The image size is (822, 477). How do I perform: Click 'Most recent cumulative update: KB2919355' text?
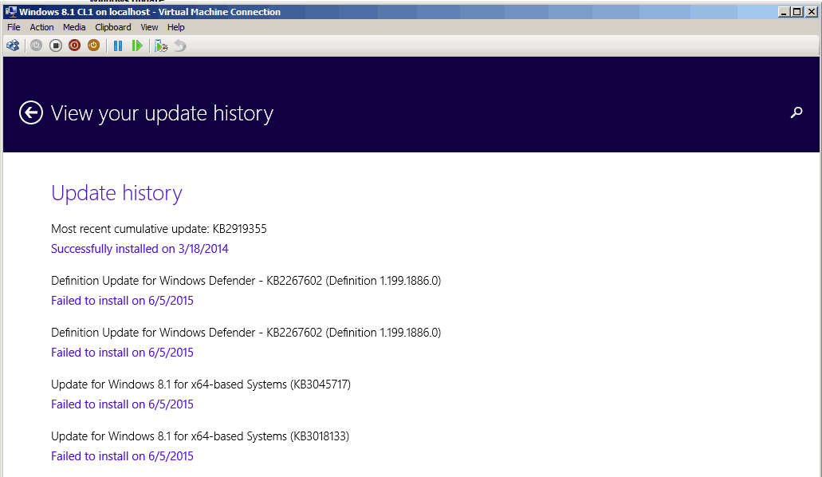[159, 229]
